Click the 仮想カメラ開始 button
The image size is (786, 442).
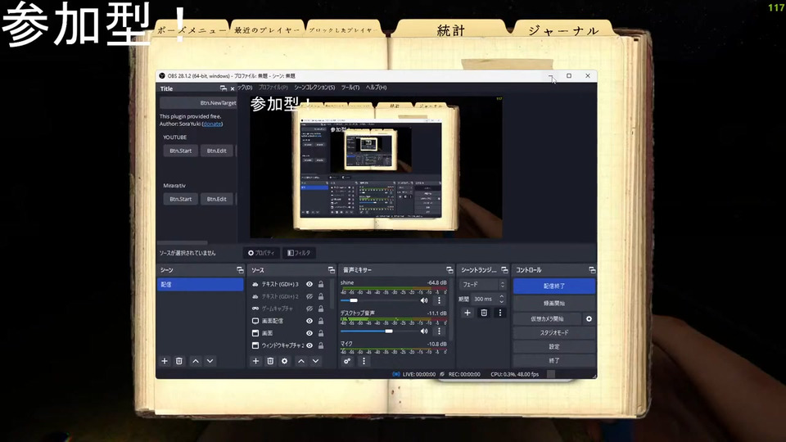547,318
